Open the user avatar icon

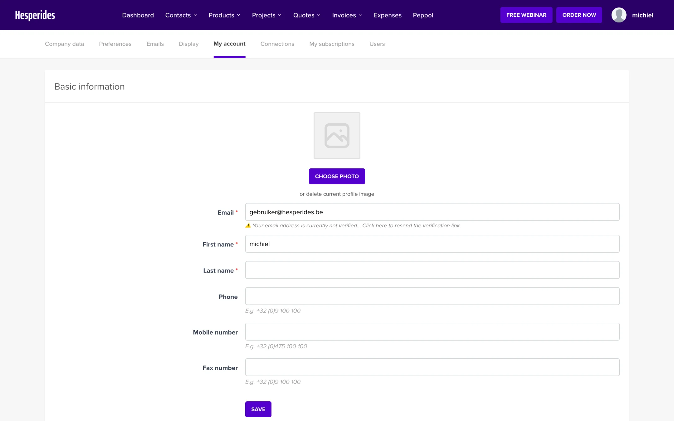pos(619,15)
